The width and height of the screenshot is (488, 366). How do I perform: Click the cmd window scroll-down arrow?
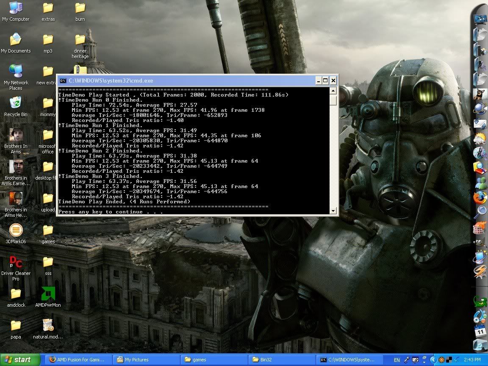coord(333,211)
